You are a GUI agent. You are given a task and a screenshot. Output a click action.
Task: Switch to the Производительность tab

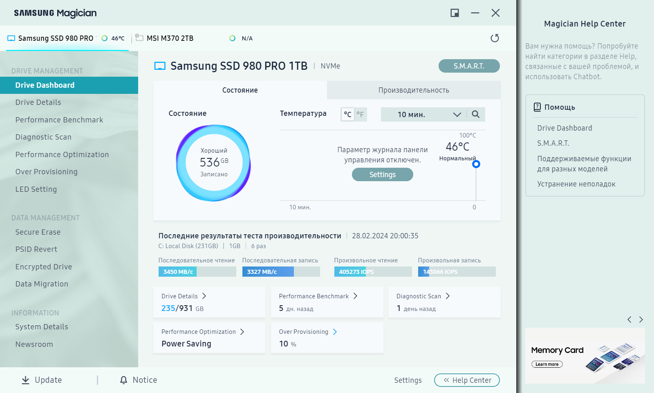pyautogui.click(x=414, y=90)
